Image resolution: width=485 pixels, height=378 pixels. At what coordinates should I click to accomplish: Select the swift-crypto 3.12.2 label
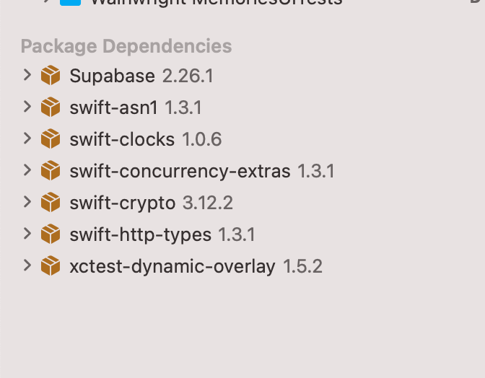click(151, 203)
